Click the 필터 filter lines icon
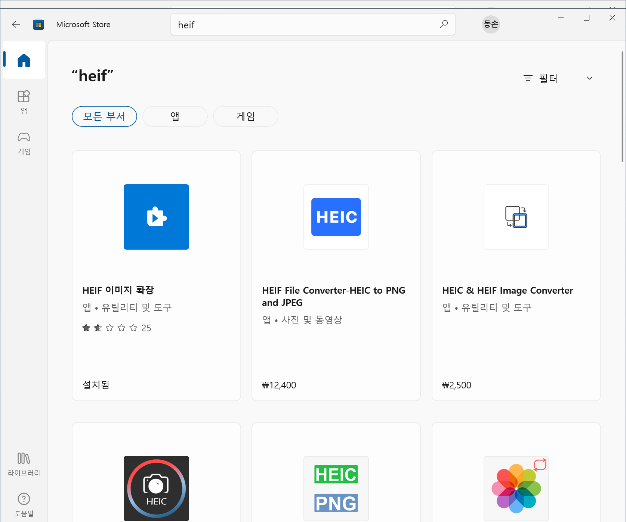Viewport: 626px width, 522px height. (x=528, y=78)
